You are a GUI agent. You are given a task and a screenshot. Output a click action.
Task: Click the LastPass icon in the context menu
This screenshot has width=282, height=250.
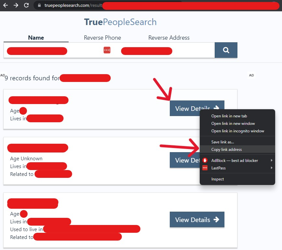click(205, 168)
